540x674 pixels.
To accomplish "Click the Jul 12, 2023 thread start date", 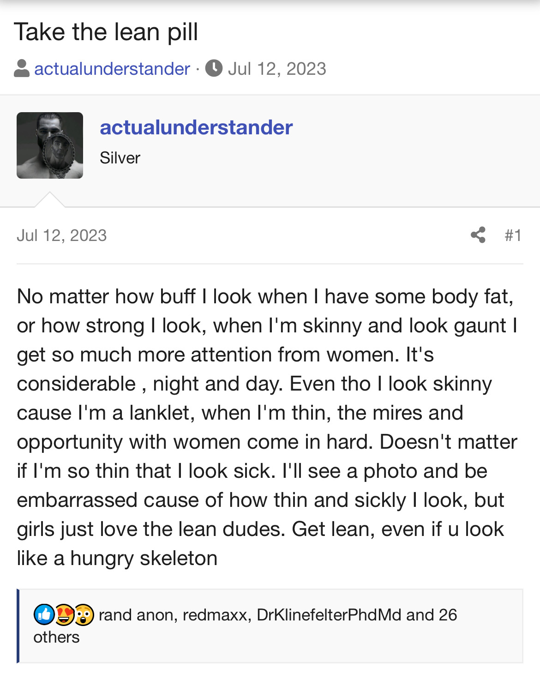I will pyautogui.click(x=277, y=69).
